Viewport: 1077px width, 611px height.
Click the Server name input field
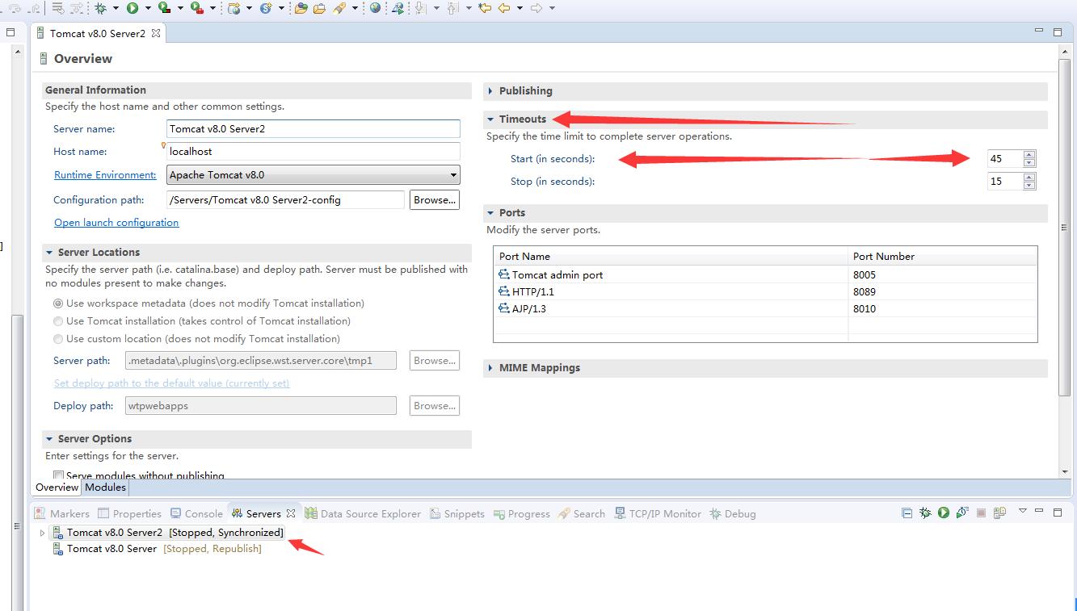pyautogui.click(x=313, y=128)
